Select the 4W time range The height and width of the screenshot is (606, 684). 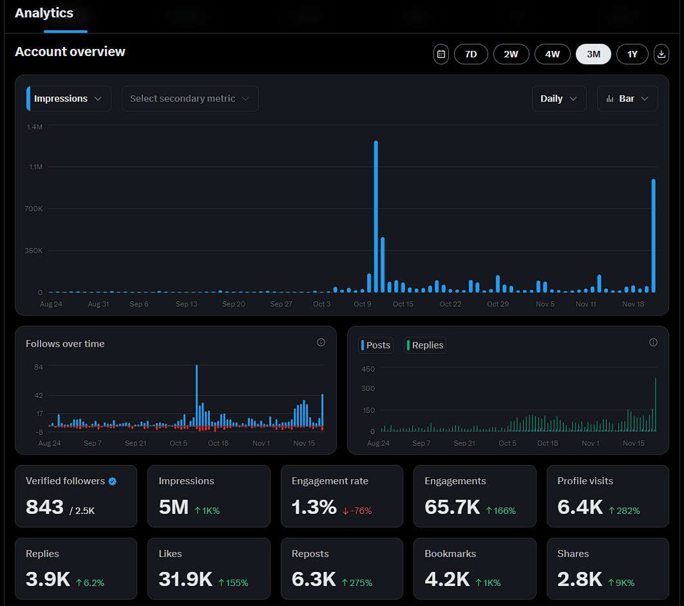pos(552,54)
